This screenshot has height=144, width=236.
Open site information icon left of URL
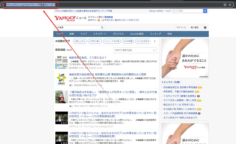click(3, 5)
